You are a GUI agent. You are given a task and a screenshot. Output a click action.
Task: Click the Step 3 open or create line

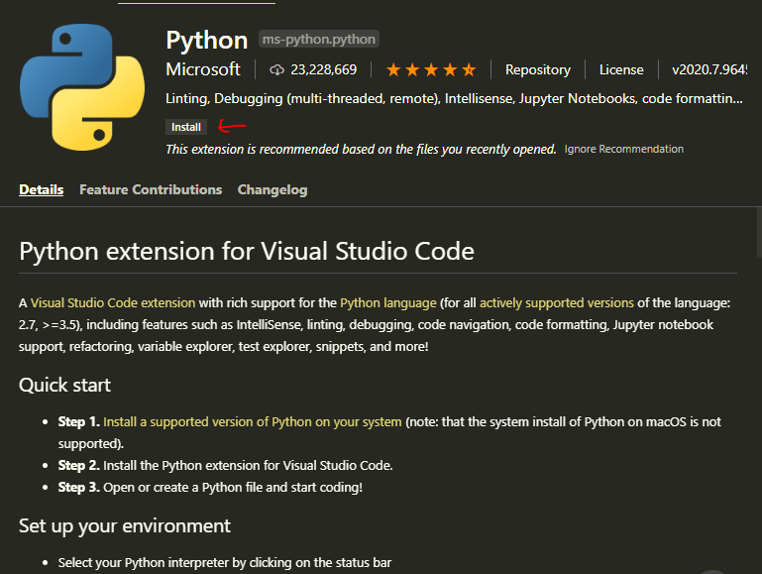coord(210,488)
